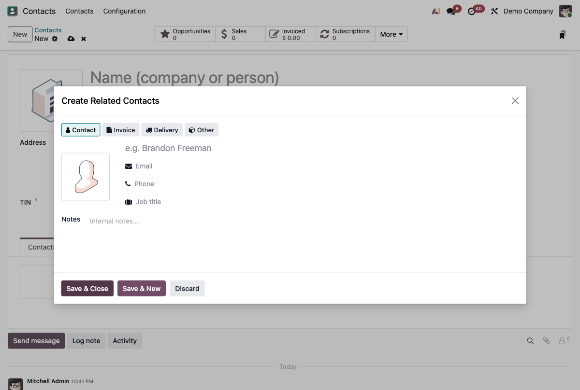Screen dimensions: 580x390
Task: Open the Sales stat button
Action: 240,34
